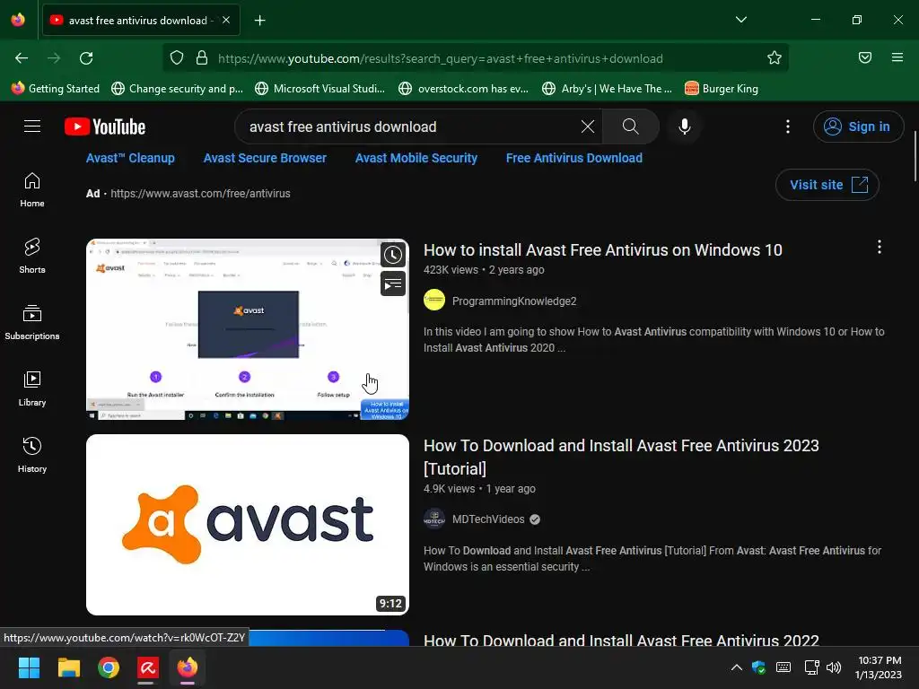The height and width of the screenshot is (689, 919).
Task: Open the Windows 10 install video thumbnail
Action: click(248, 328)
